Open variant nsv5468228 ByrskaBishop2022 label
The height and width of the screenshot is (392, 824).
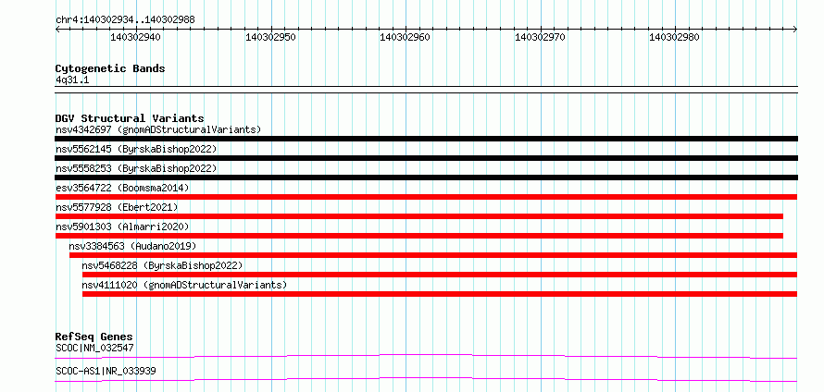[x=162, y=265]
